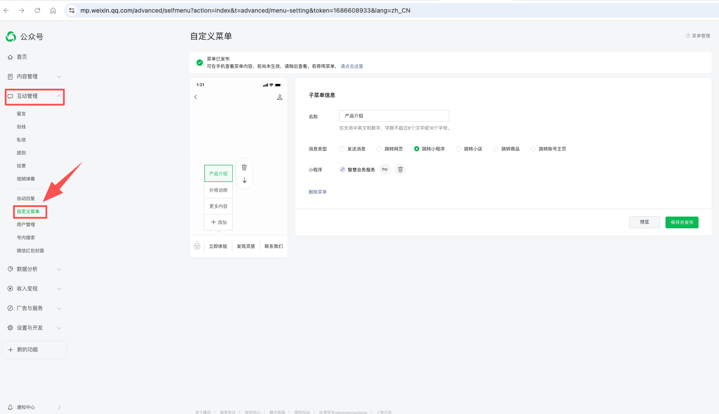719x414 pixels.
Task: Choose the 跳转账号主页 radio button
Action: click(533, 149)
